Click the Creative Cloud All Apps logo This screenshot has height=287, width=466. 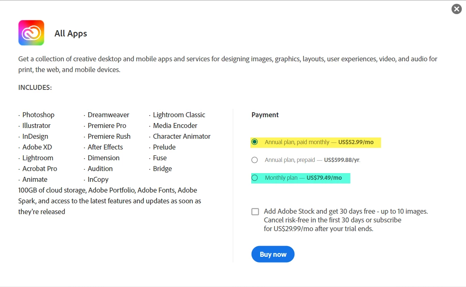click(x=31, y=33)
